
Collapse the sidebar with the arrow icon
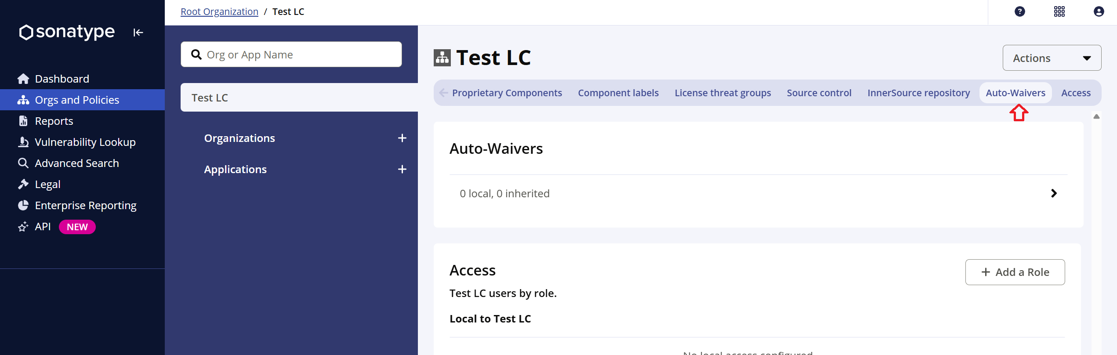(138, 32)
